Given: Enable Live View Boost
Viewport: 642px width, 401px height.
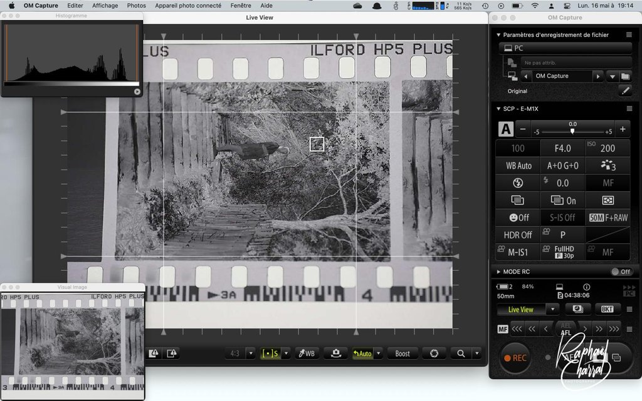Looking at the screenshot, I should 402,353.
